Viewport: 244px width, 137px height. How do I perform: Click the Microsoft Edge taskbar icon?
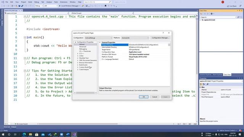[x=24, y=134]
